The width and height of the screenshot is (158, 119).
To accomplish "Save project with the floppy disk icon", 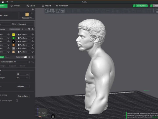I will [3, 2].
